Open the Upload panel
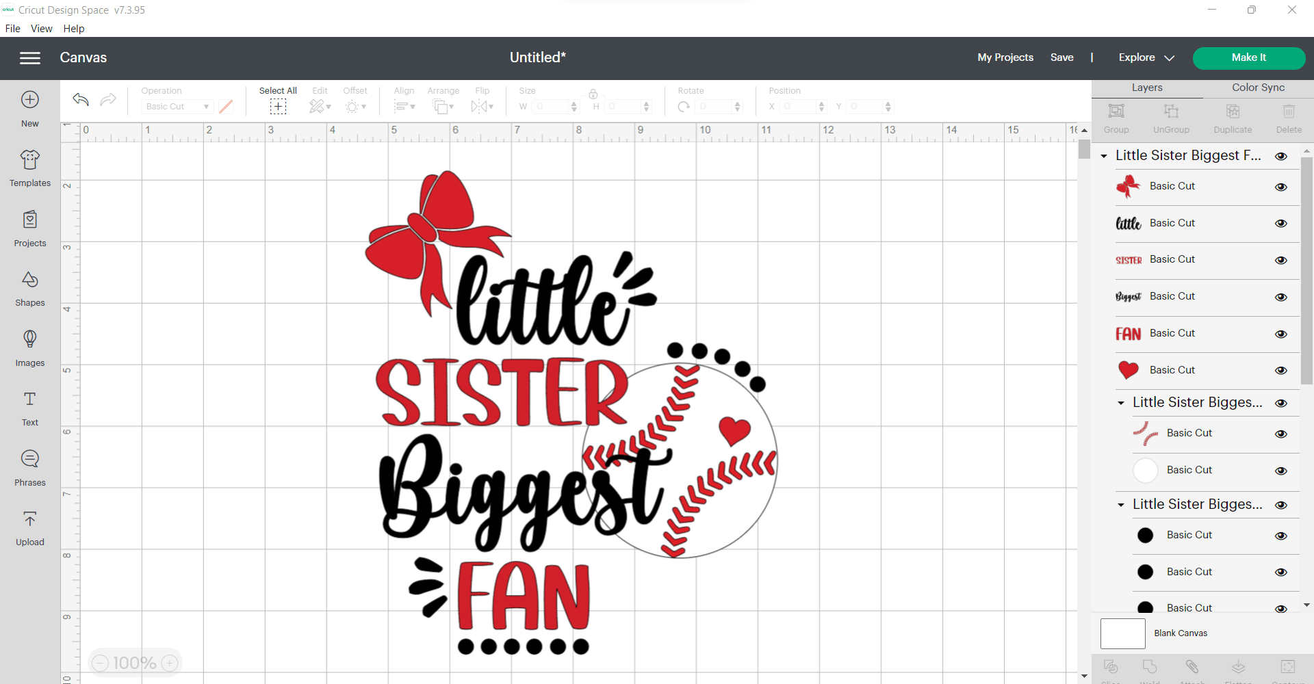The height and width of the screenshot is (684, 1314). coord(30,528)
